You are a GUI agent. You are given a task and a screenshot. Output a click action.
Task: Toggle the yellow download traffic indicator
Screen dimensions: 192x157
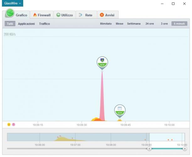tap(9, 124)
